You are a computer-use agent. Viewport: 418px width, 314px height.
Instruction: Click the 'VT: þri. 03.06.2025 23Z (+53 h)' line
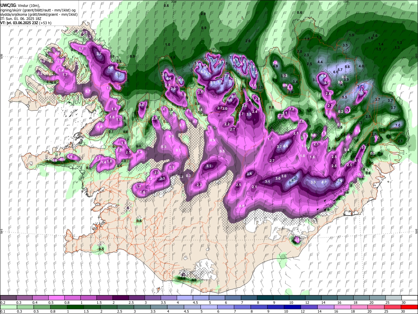(26, 23)
